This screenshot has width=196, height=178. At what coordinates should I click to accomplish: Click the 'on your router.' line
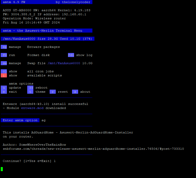click(x=18, y=136)
